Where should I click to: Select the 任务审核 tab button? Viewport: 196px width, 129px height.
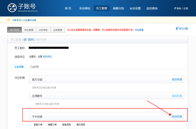click(43, 30)
